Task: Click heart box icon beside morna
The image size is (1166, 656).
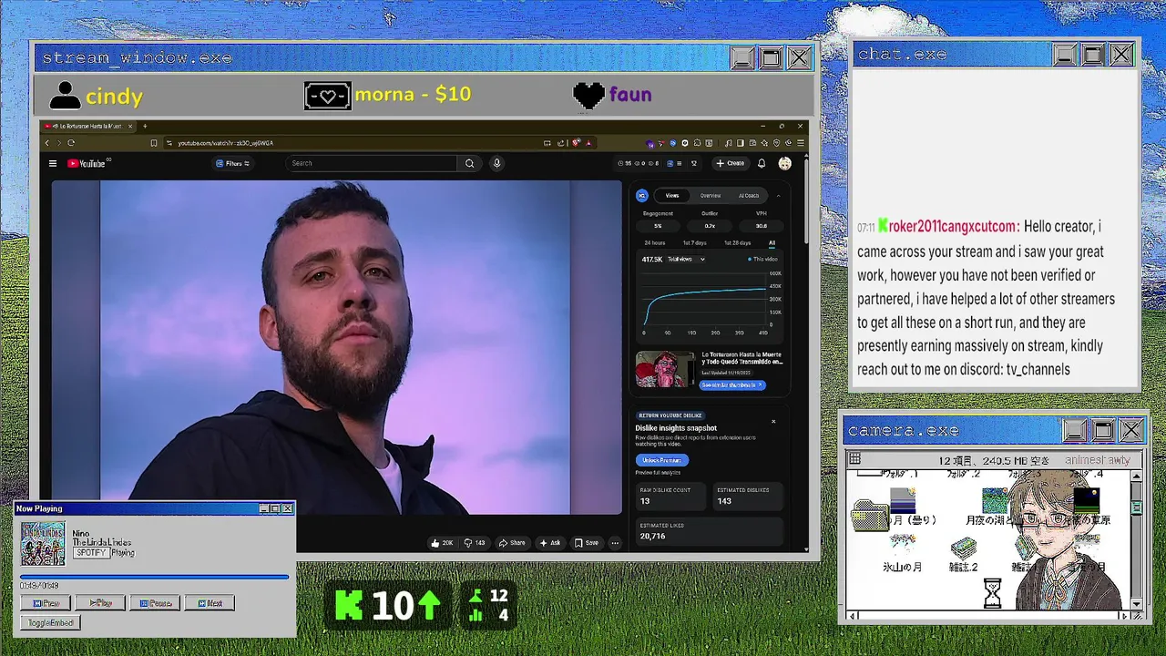Action: (328, 96)
